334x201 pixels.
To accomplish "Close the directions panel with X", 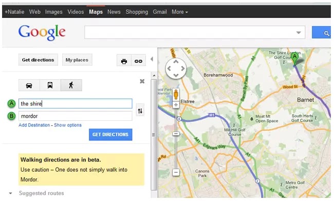I will pos(142,81).
